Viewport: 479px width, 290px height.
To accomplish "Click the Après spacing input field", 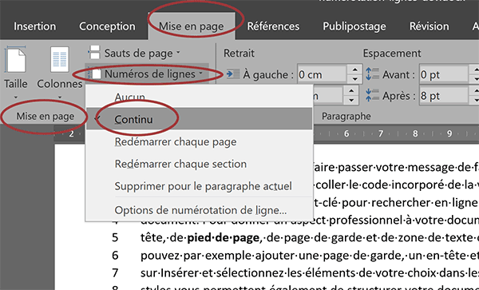I will pos(444,96).
